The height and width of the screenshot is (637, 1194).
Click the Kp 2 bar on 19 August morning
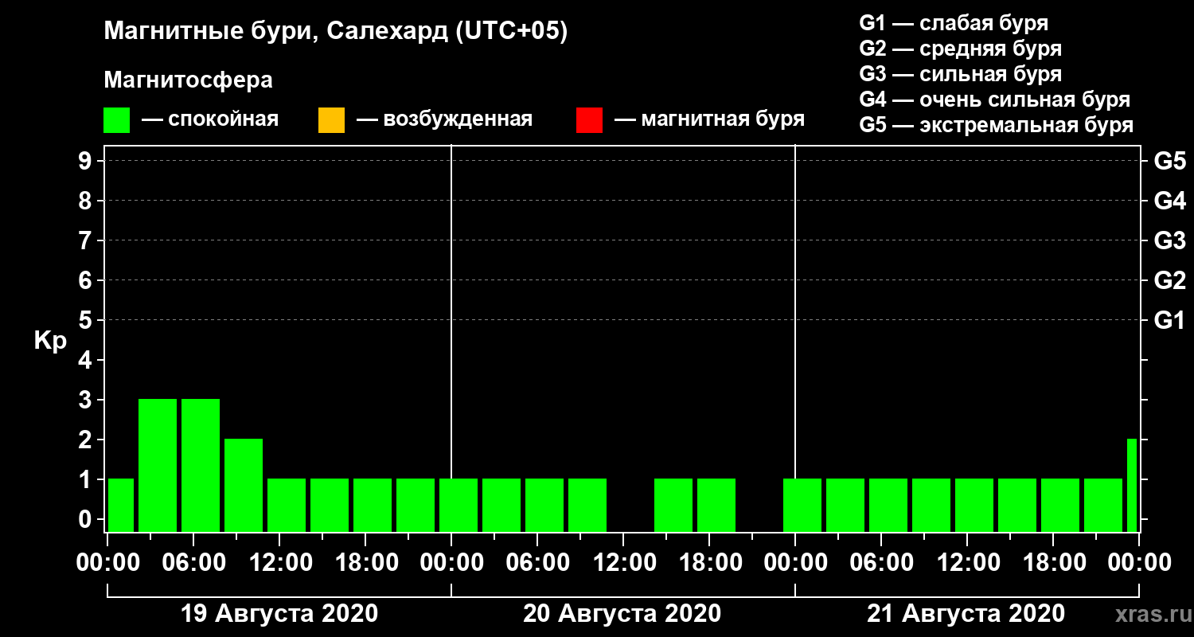coord(244,485)
